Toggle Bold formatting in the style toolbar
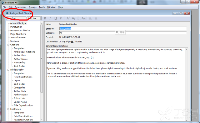The image size is (200, 123). tap(45, 18)
